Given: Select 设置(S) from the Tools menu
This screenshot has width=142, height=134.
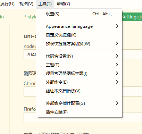Looking at the screenshot, I should pos(79,14).
